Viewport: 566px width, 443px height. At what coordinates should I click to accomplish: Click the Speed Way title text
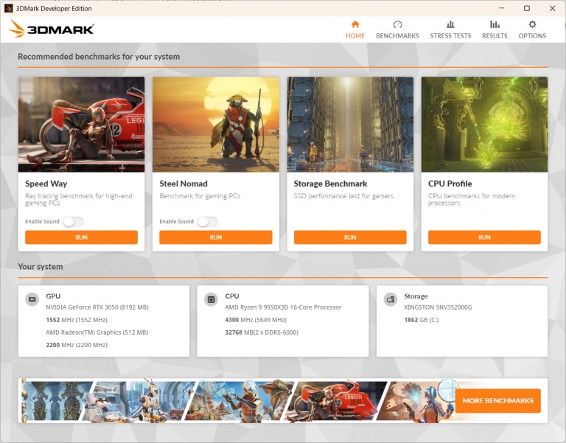click(46, 184)
